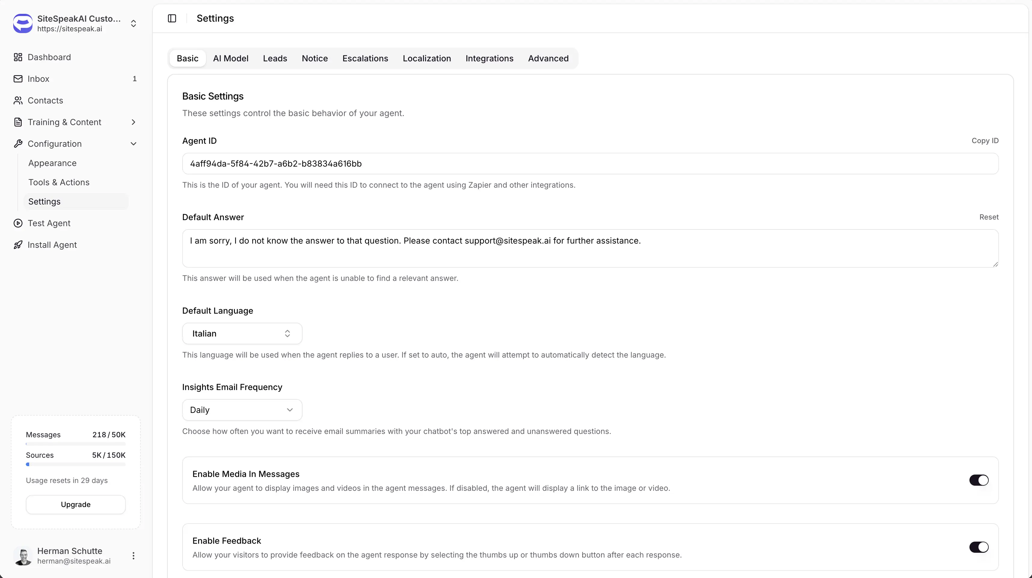Click the Sources usage progress bar
Screen dimensions: 1032x578
pyautogui.click(x=75, y=465)
